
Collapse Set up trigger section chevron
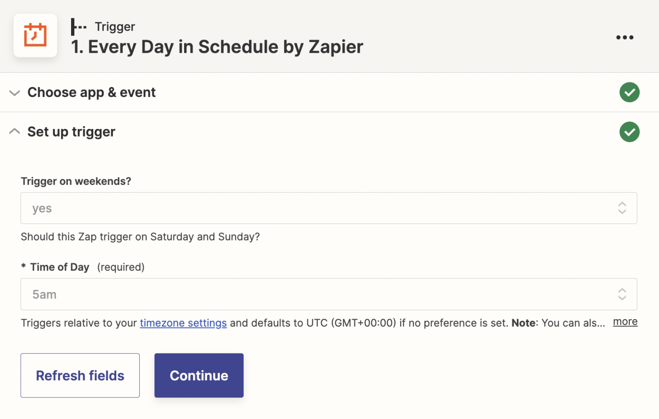pyautogui.click(x=15, y=132)
